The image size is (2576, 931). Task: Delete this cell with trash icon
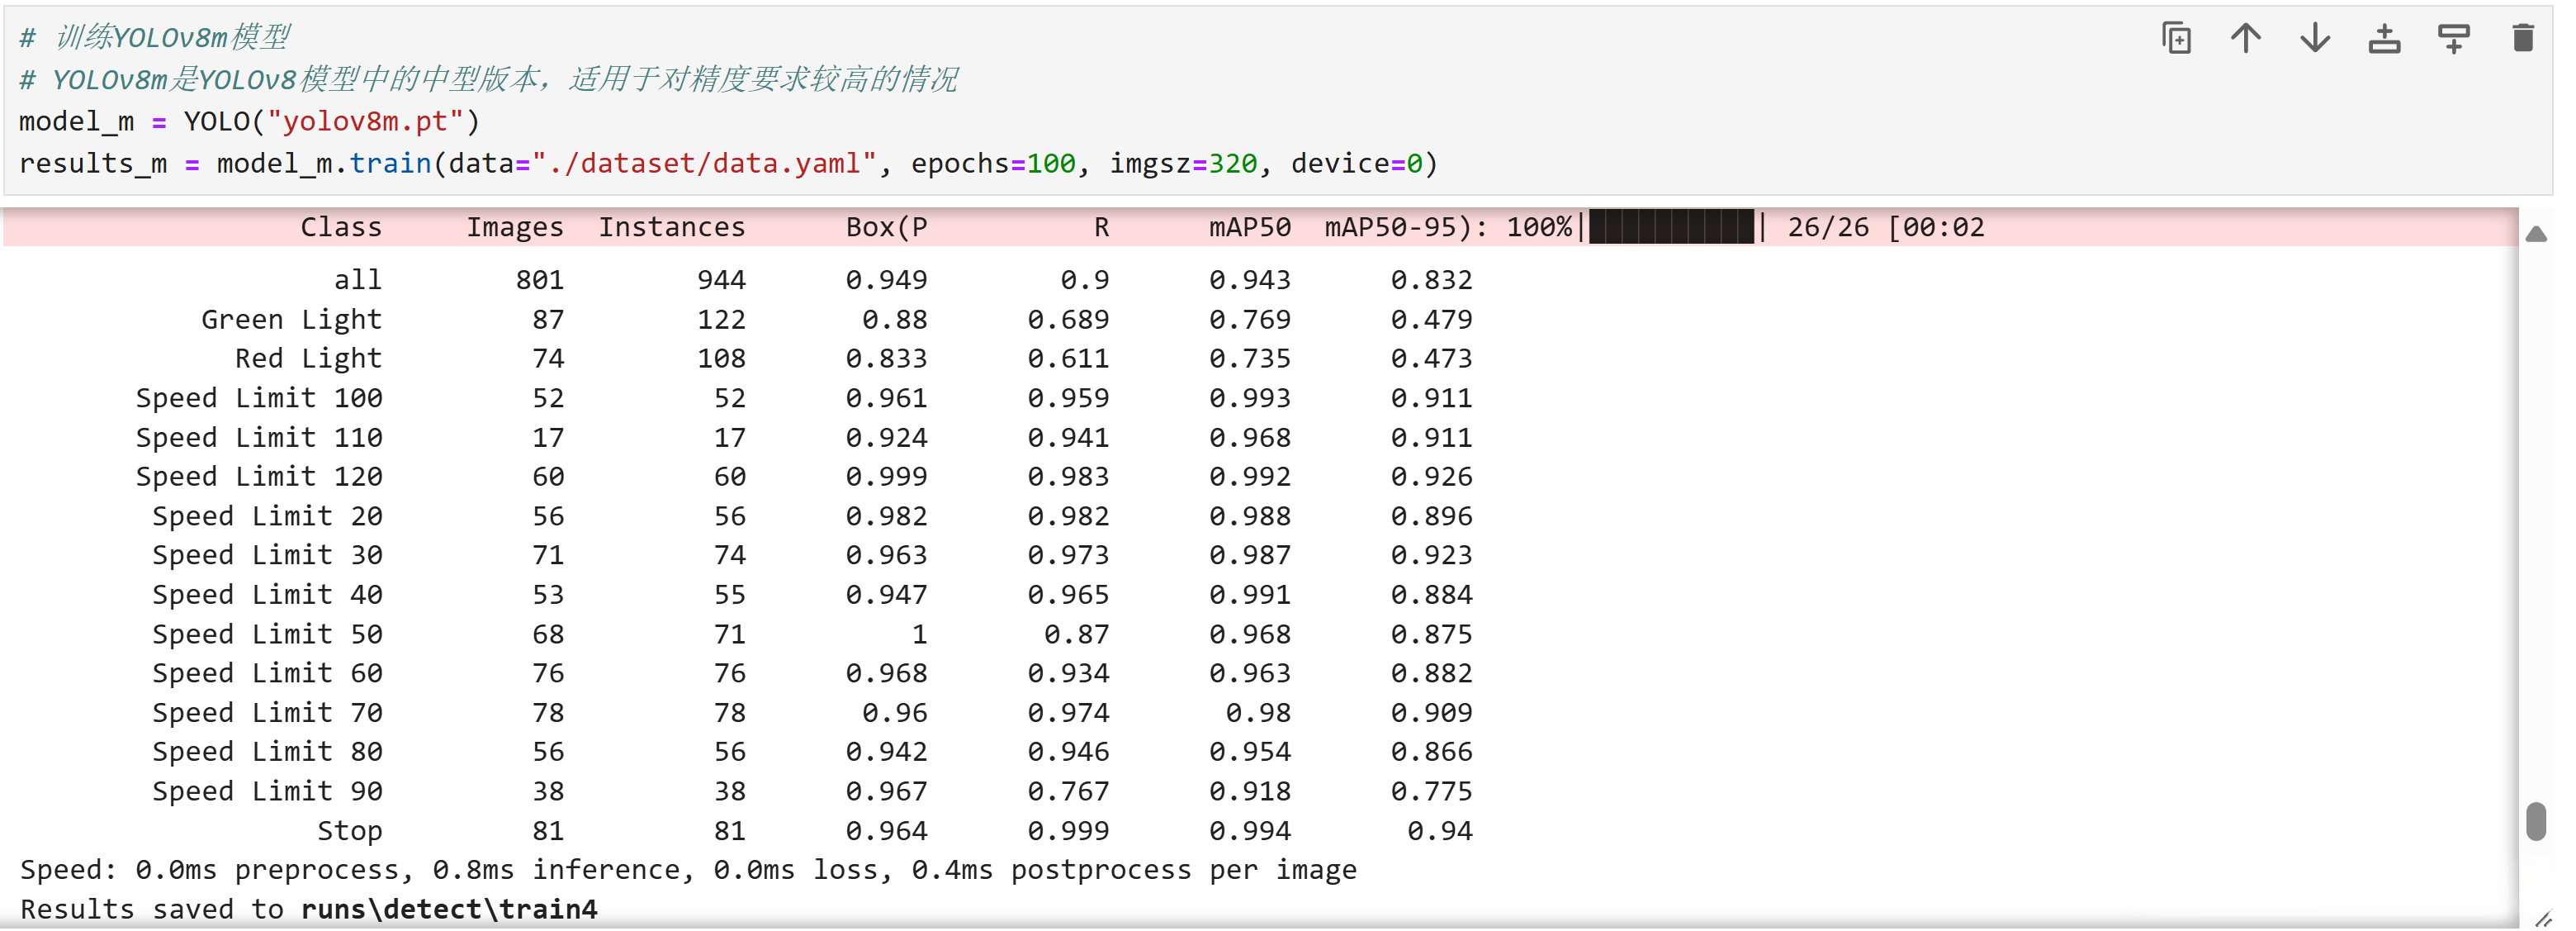point(2522,38)
